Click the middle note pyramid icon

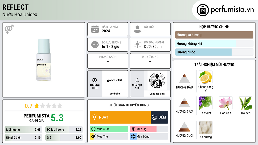184,103
